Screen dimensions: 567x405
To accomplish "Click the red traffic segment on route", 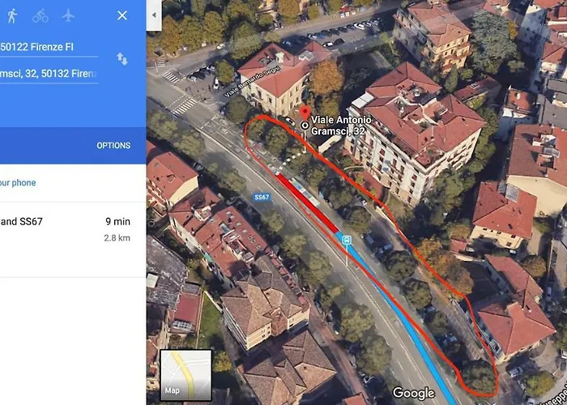I will coord(307,203).
